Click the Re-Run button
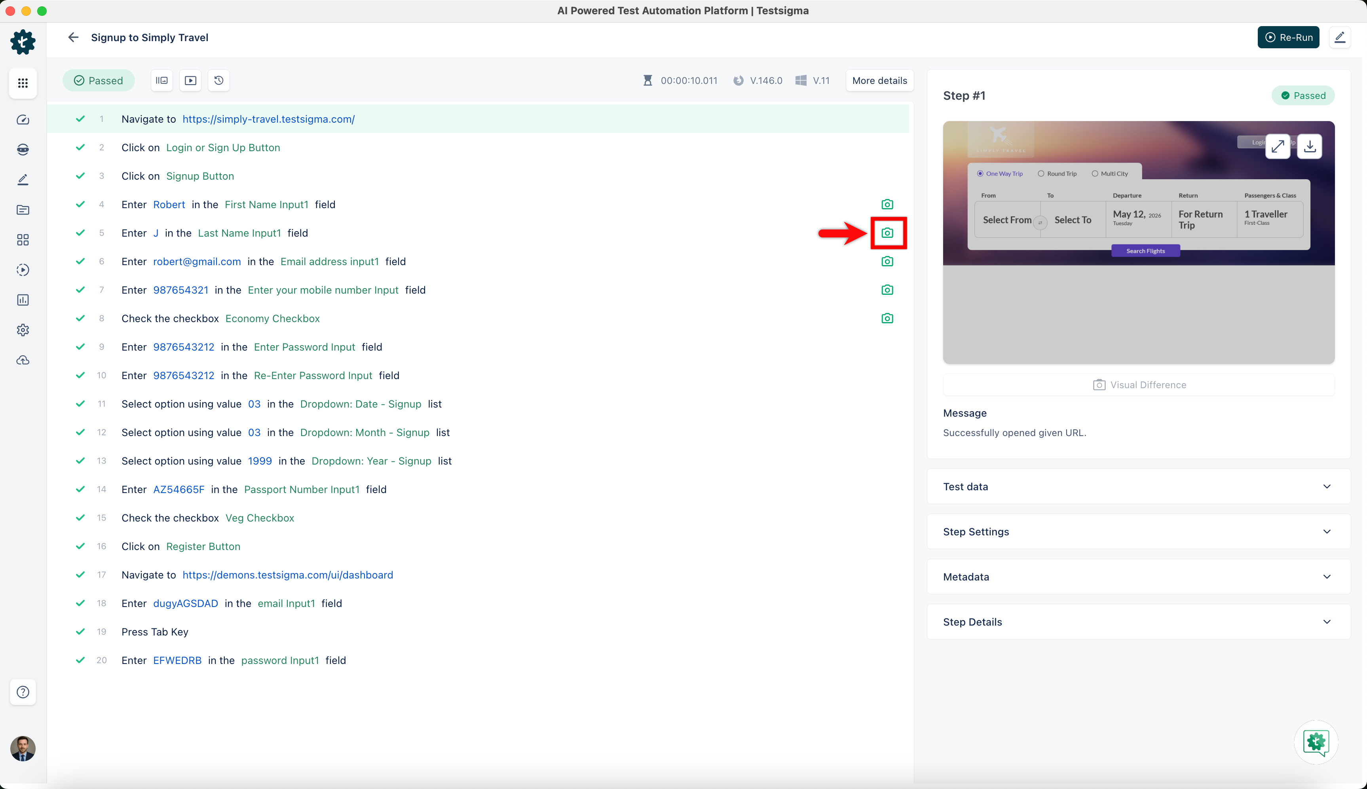This screenshot has width=1367, height=789. (x=1288, y=37)
